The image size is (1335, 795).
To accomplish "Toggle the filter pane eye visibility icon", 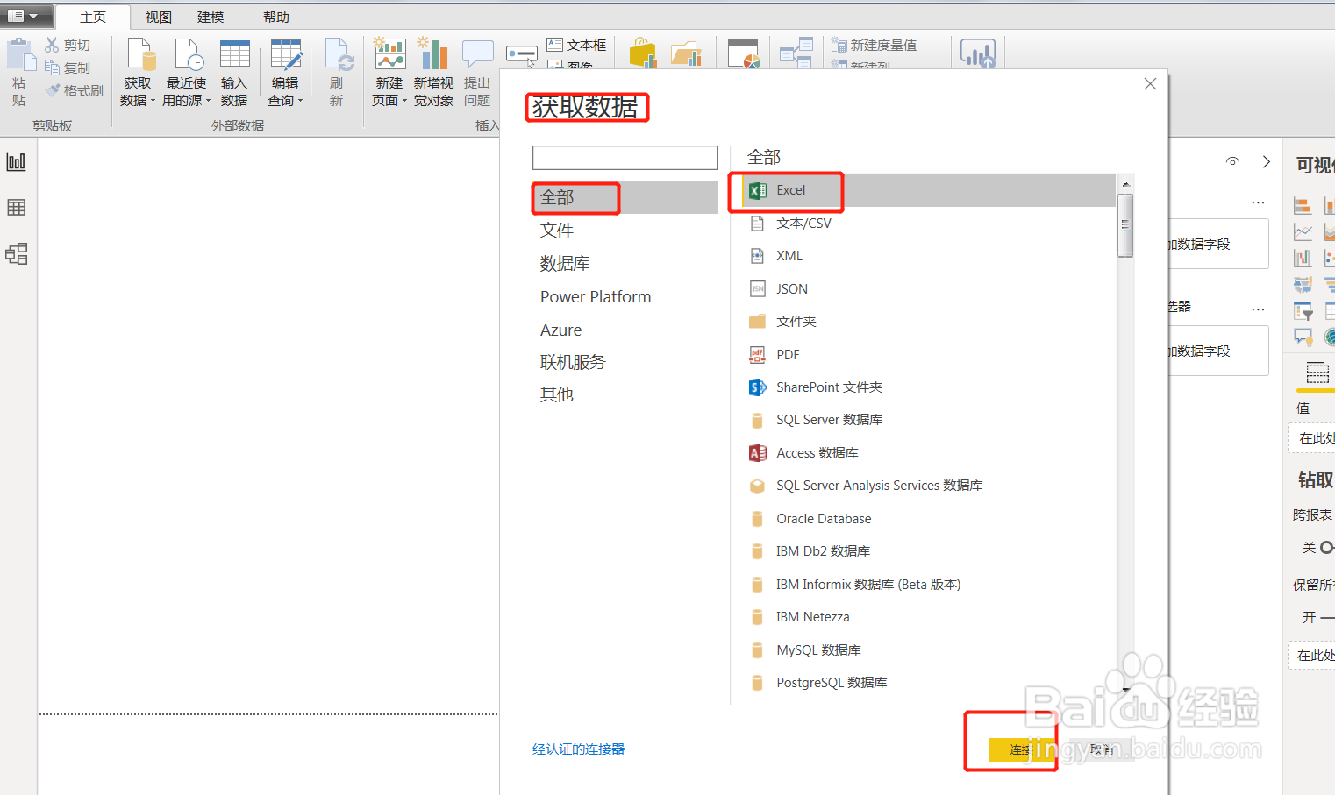I will tap(1232, 161).
